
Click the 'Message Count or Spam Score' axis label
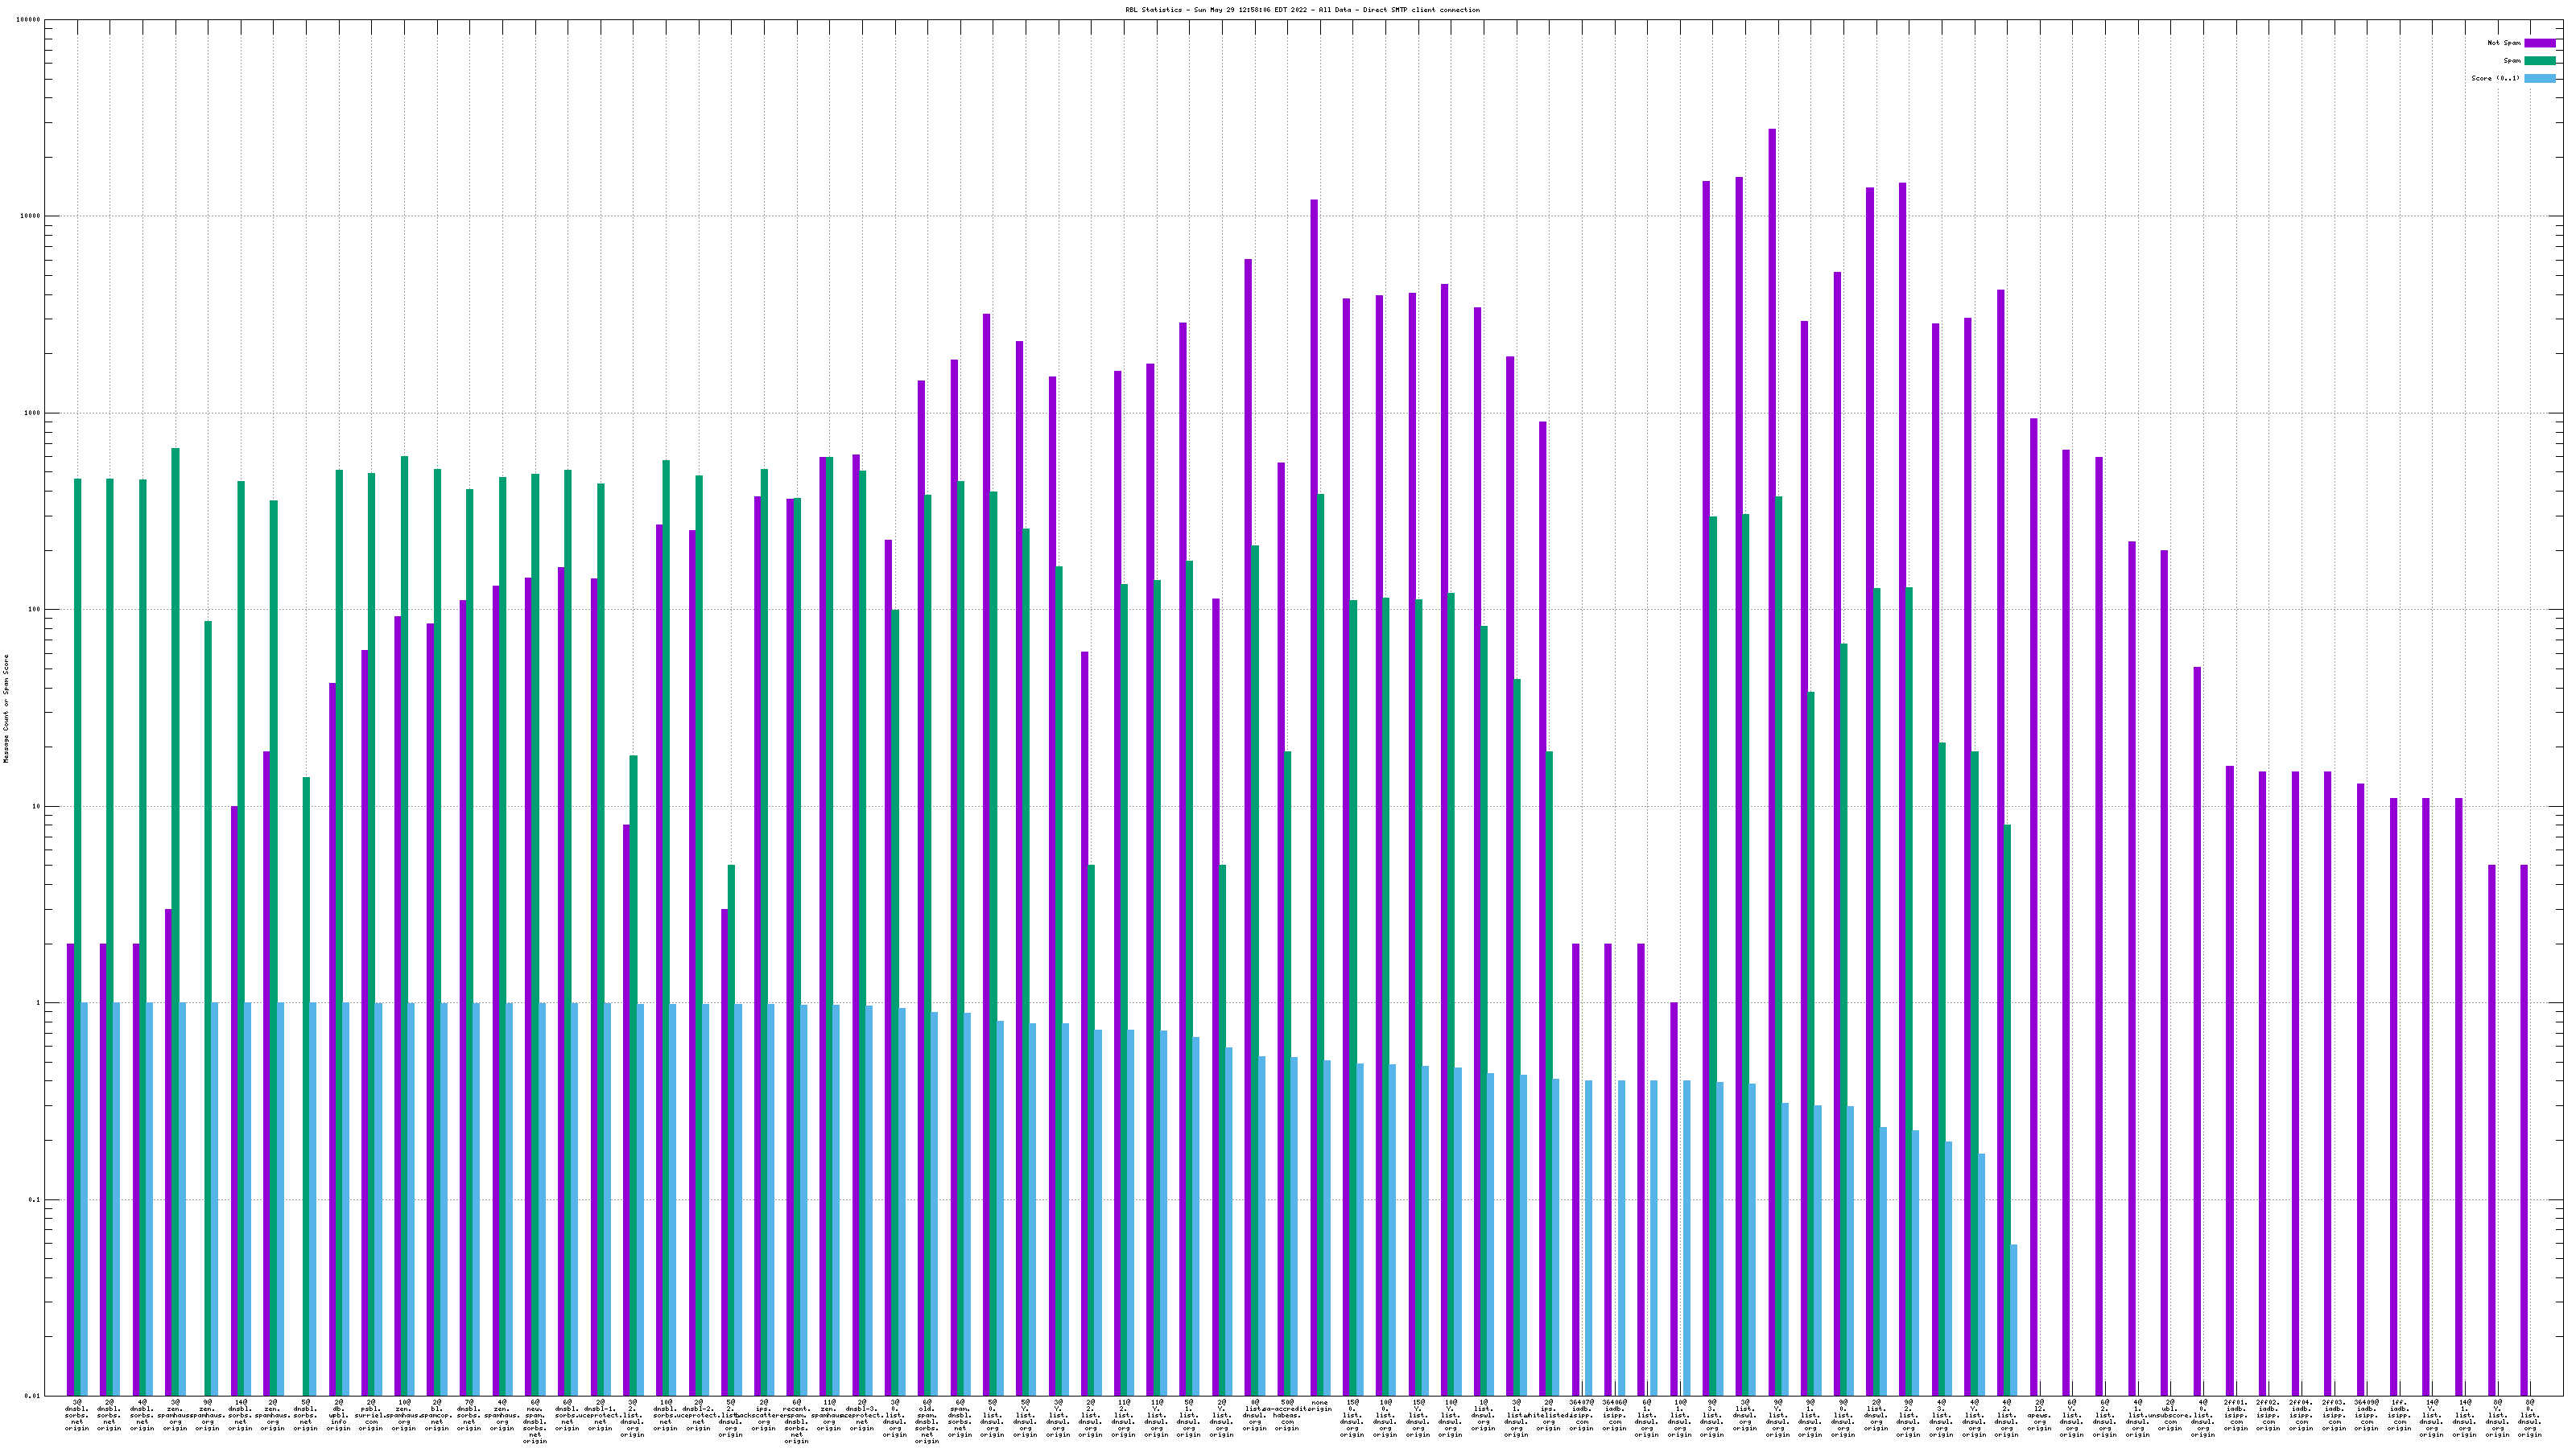pos(6,709)
